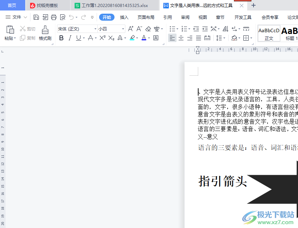Click the Copy (复制) button
Viewport: 298px width, 228px height.
pyautogui.click(x=28, y=38)
